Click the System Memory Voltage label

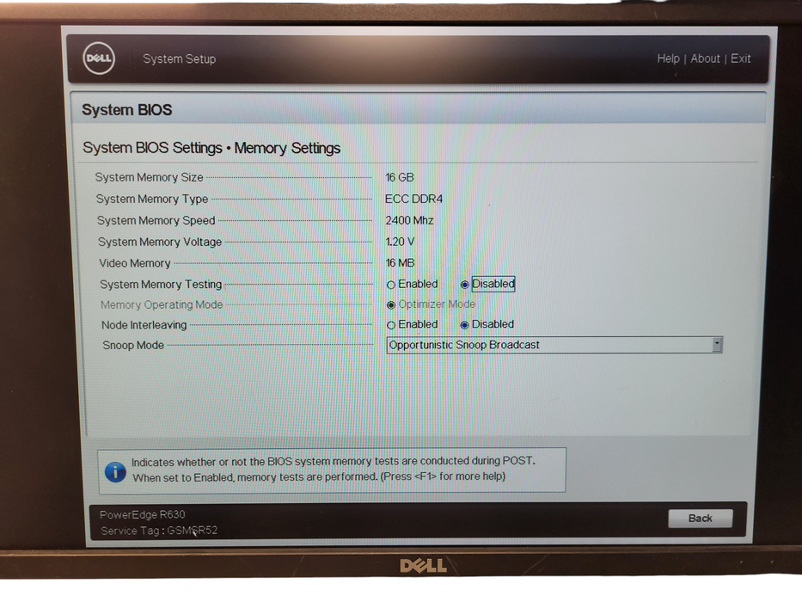point(160,242)
